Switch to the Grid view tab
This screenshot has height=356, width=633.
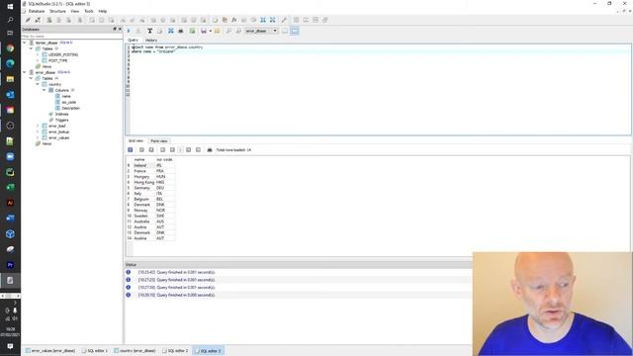[136, 140]
